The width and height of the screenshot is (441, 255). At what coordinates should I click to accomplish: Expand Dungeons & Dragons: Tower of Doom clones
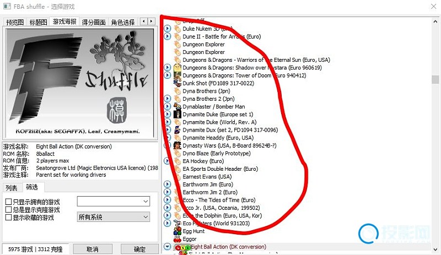(168, 75)
